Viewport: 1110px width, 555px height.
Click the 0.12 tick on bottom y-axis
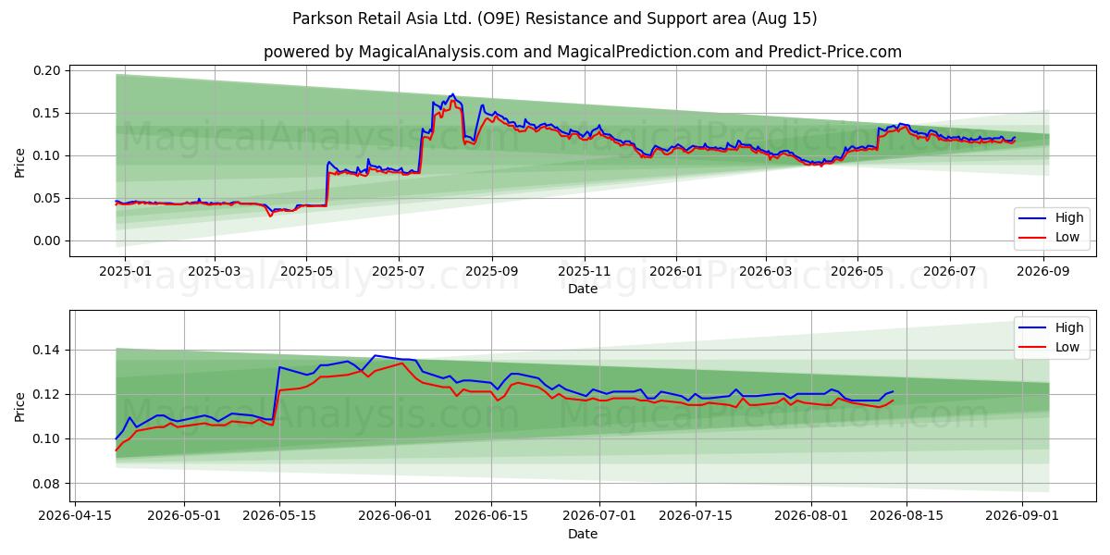click(x=46, y=394)
